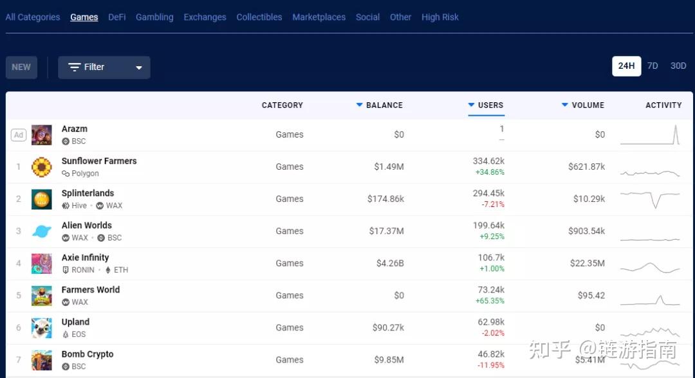This screenshot has height=378, width=695.
Task: Switch to the Social category
Action: coord(368,17)
